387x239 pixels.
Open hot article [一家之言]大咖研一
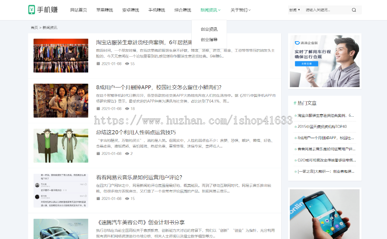point(326,172)
